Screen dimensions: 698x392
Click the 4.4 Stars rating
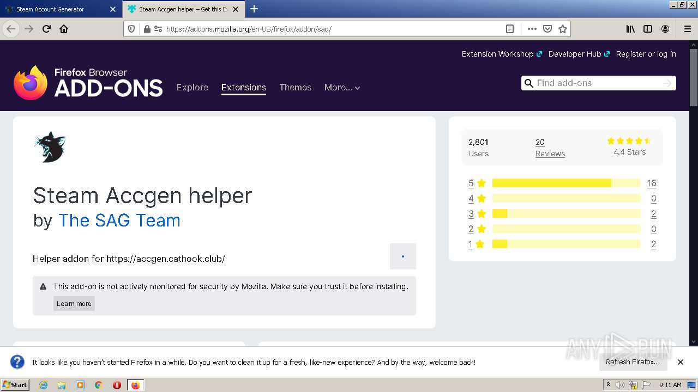(x=629, y=147)
